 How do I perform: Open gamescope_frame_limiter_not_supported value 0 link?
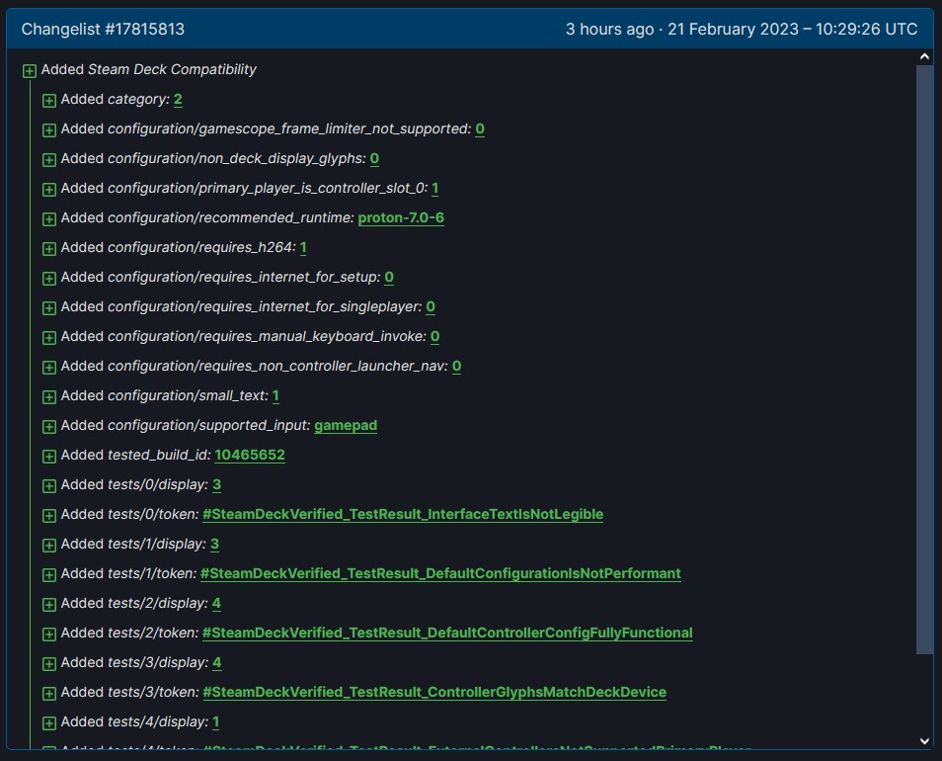[x=480, y=128]
